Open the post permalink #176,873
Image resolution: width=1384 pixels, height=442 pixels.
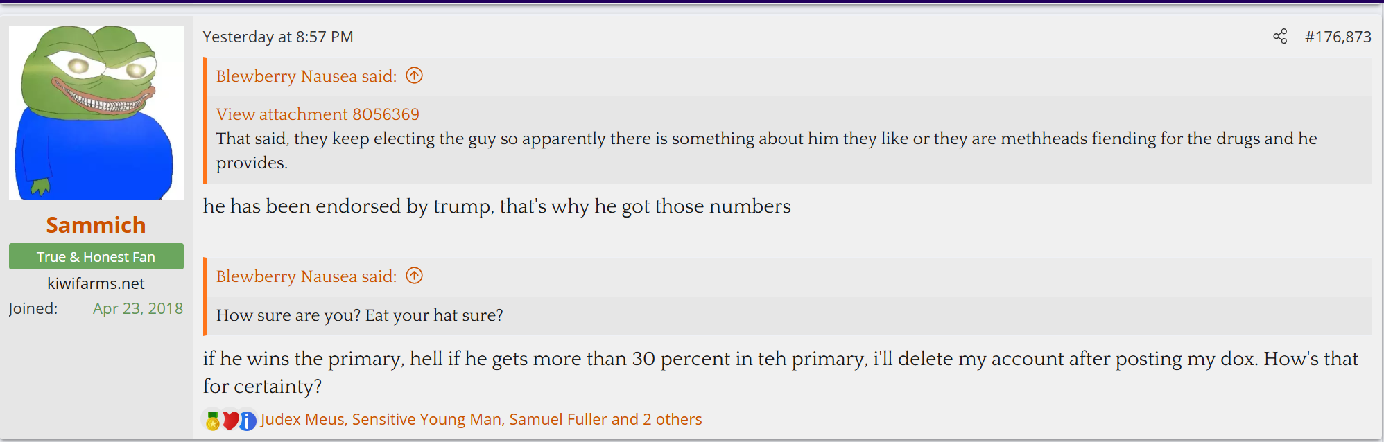click(x=1338, y=37)
